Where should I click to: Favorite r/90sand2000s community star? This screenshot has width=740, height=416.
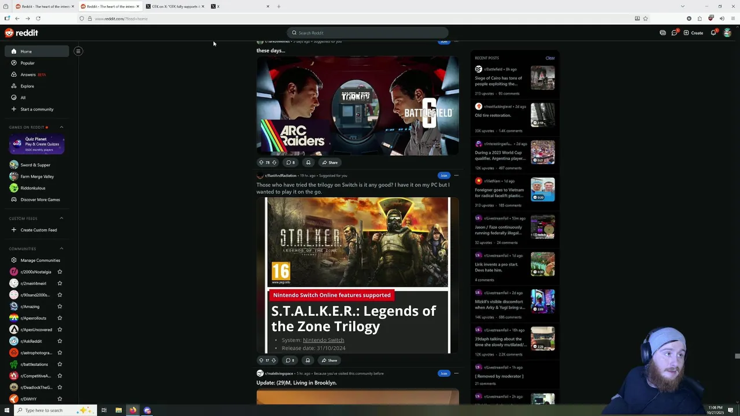pyautogui.click(x=60, y=295)
